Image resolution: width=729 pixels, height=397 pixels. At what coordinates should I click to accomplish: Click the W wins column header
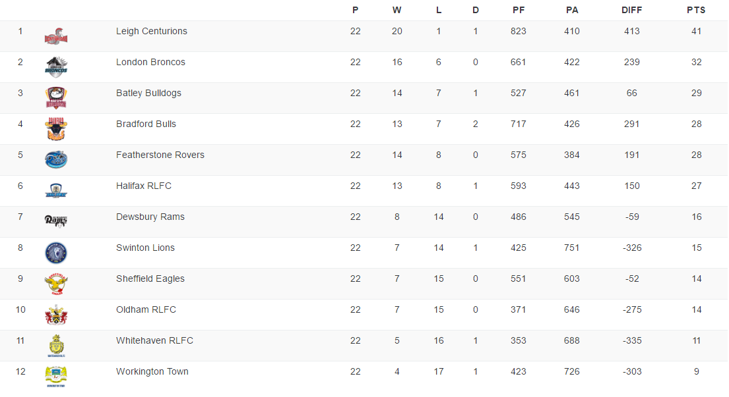tap(396, 10)
